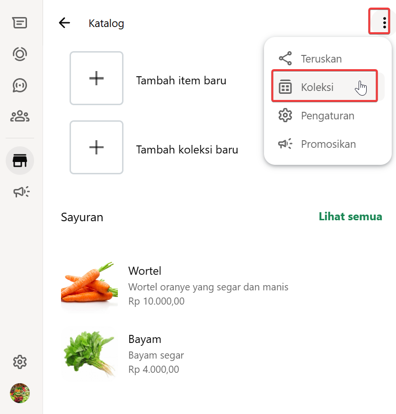Select the Catalog storefront icon
The image size is (396, 414).
click(20, 161)
